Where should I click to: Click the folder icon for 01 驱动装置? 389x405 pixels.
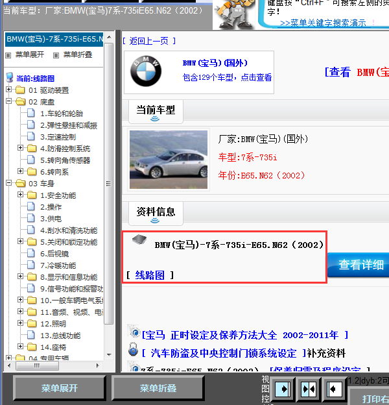point(20,90)
